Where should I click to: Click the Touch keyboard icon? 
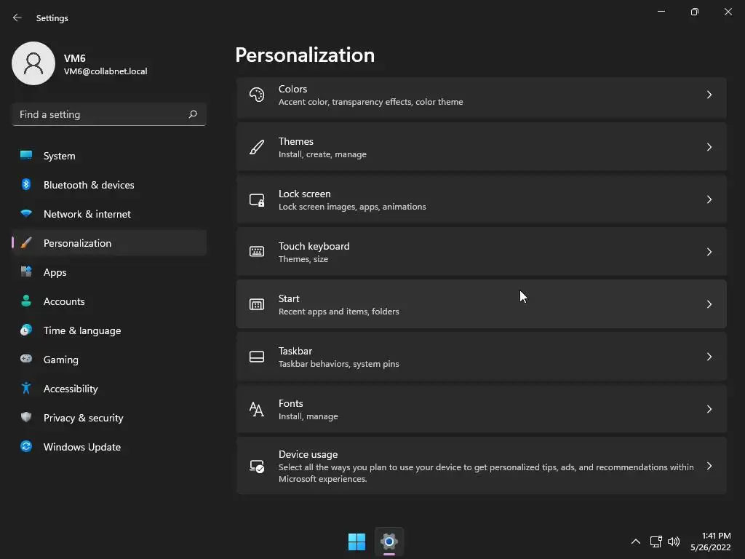click(257, 252)
